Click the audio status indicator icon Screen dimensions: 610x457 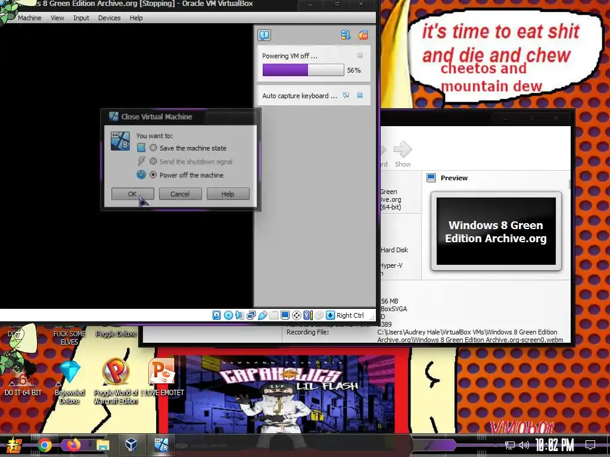[239, 315]
